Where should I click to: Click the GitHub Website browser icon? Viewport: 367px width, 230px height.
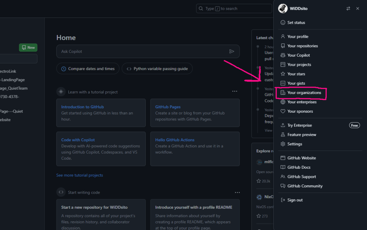[283, 158]
